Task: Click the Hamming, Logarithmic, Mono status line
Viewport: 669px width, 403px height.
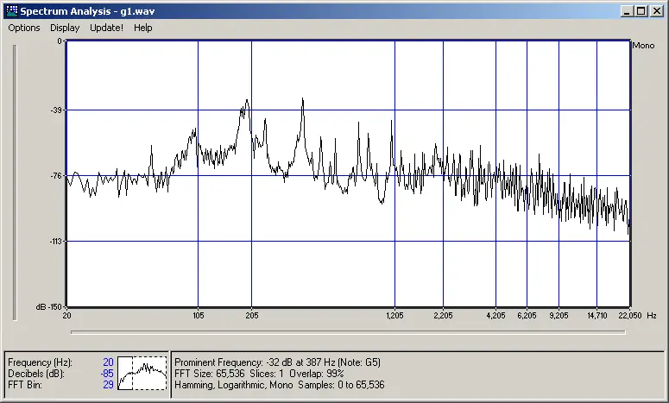Action: click(280, 385)
